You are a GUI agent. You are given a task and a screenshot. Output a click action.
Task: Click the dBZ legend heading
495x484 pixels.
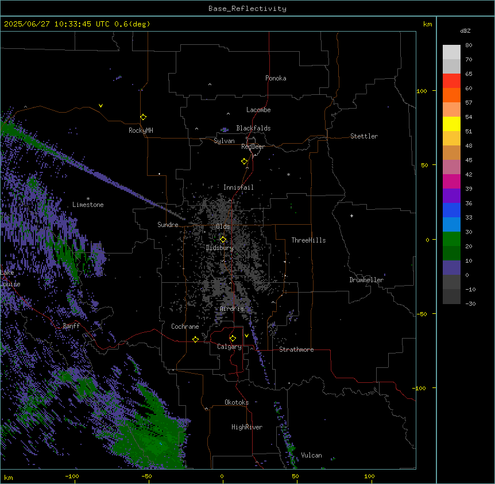tap(465, 31)
